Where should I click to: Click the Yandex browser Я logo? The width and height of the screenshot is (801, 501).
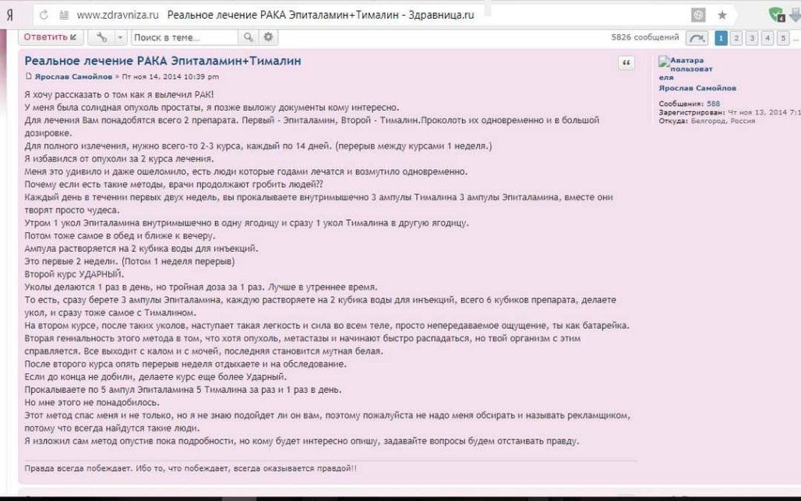(x=9, y=16)
